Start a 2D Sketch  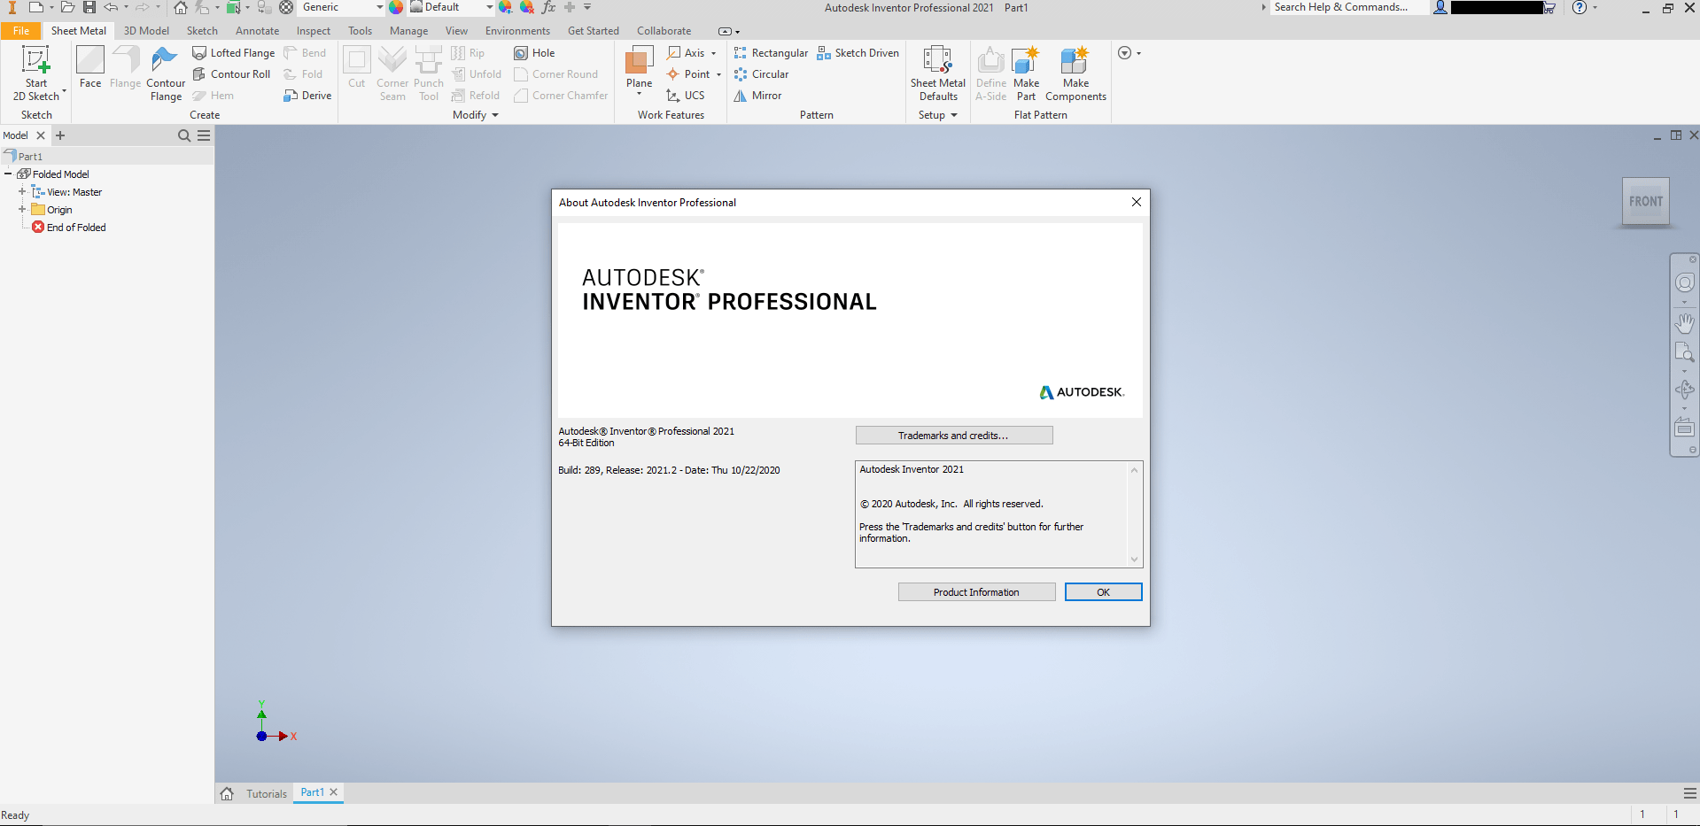(36, 73)
